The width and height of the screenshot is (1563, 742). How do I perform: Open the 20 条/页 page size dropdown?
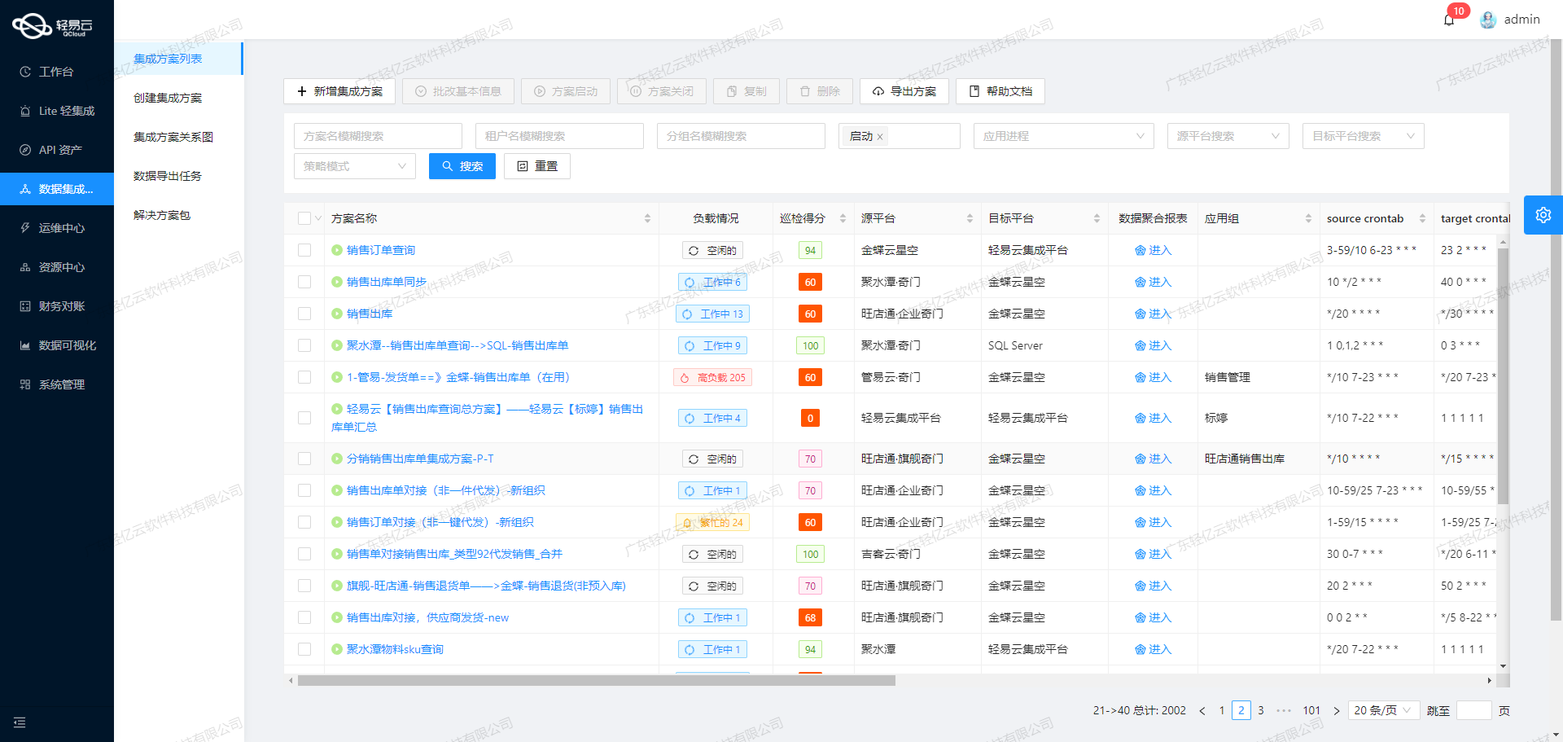1384,711
